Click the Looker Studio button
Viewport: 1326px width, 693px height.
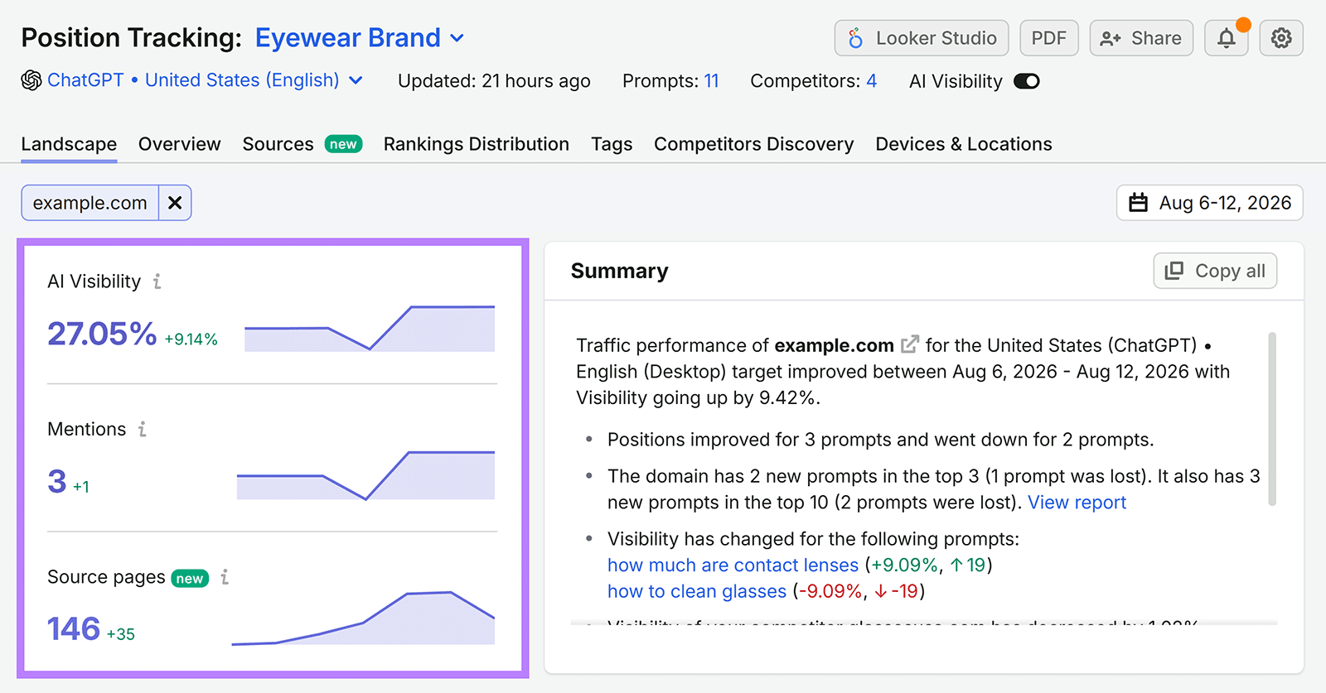(922, 38)
